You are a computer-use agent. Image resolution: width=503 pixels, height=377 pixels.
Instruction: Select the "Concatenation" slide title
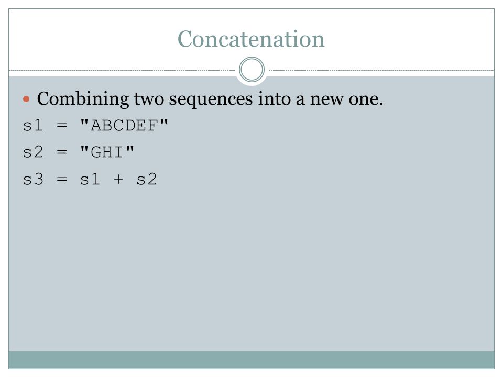click(x=251, y=39)
